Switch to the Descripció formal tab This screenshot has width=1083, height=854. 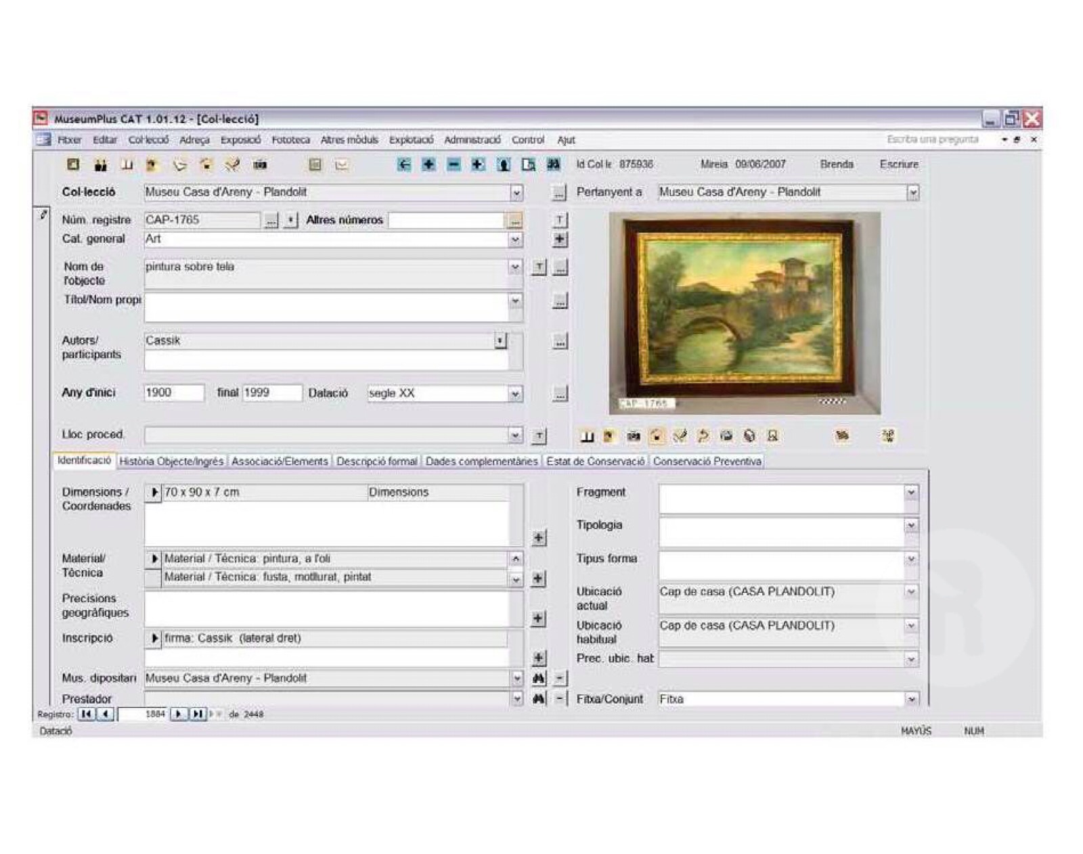click(x=376, y=462)
